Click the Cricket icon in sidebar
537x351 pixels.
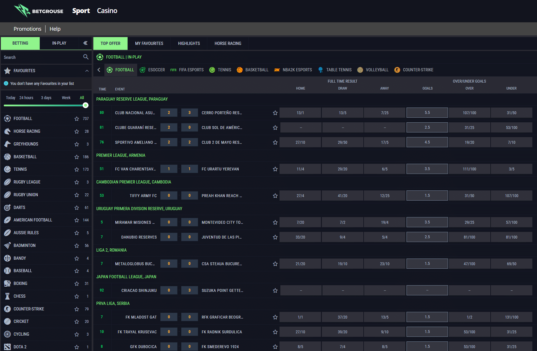pos(8,321)
